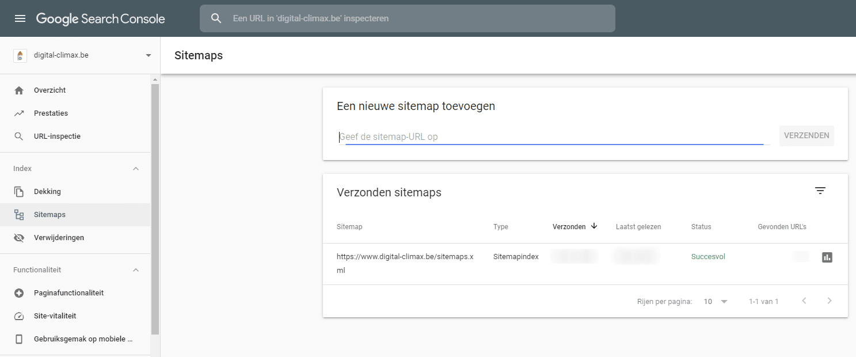Click the Prestaties trend icon
Screen dimensions: 856x357
pyautogui.click(x=19, y=113)
